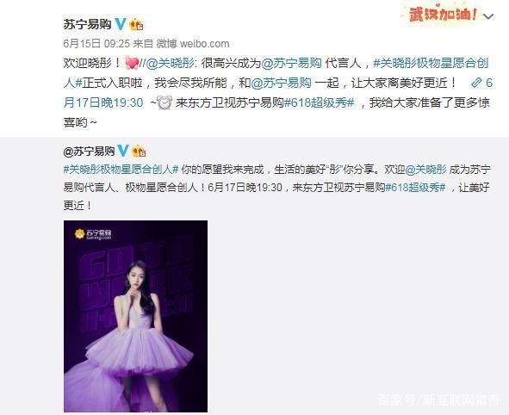This screenshot has width=509, height=415.
Task: Open the #618超级秀# hashtag in the top post
Action: tap(320, 103)
